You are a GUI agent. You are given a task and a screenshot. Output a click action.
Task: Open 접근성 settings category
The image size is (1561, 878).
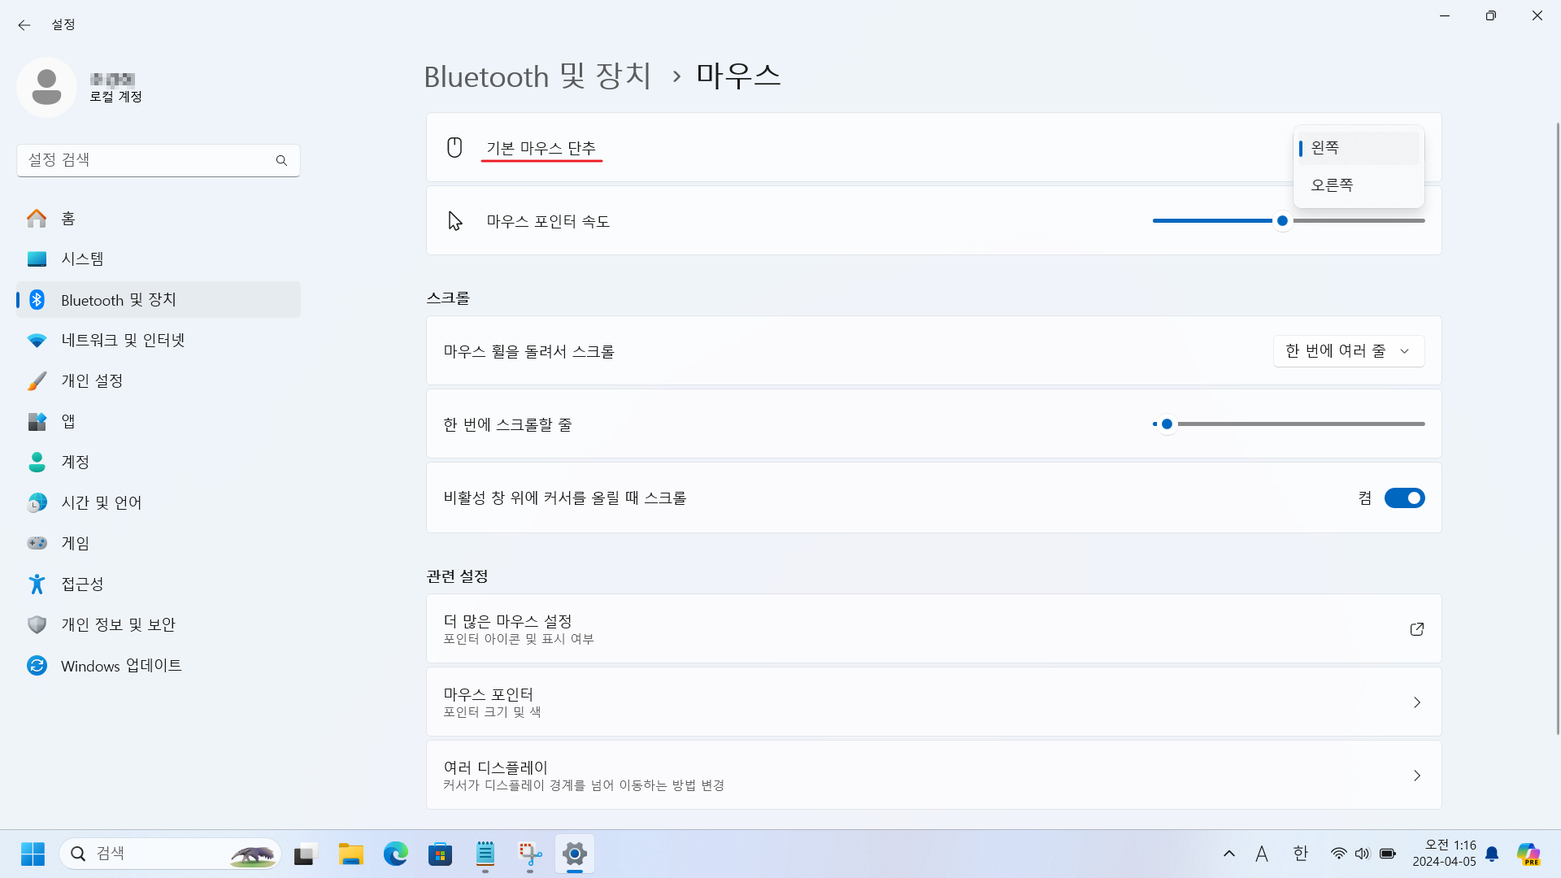(159, 584)
